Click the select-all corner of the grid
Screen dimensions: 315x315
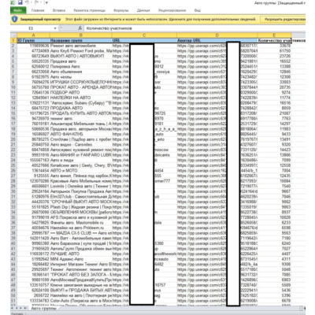coord(13,35)
